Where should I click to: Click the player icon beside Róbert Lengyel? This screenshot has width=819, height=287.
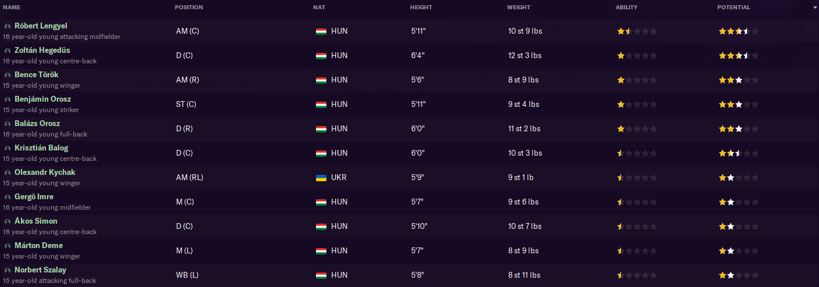tap(7, 27)
